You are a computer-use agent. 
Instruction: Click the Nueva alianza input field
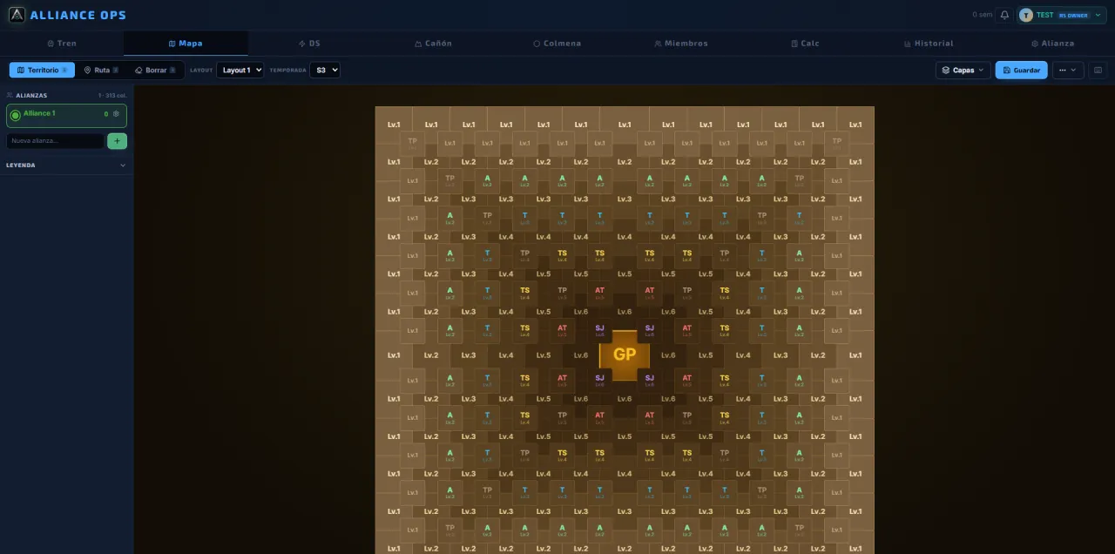point(56,140)
